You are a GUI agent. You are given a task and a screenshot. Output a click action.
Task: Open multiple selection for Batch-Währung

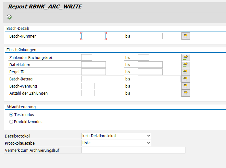(x=185, y=86)
